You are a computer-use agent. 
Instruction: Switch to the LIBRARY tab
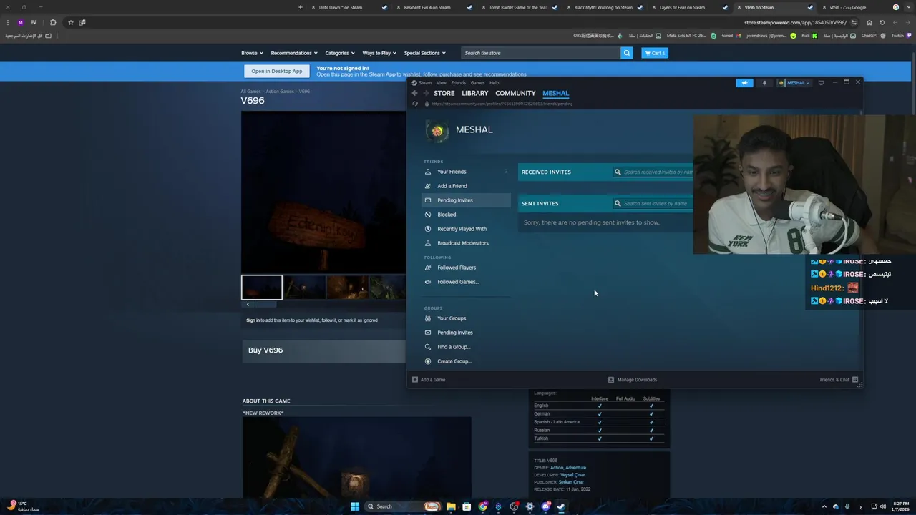point(474,93)
